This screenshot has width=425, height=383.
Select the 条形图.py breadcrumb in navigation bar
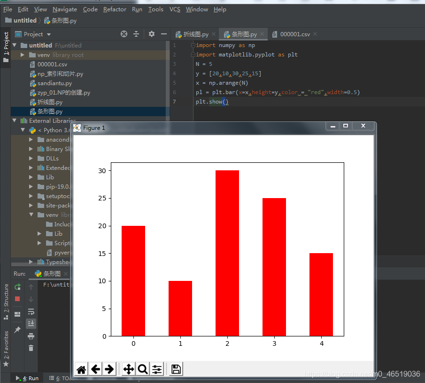pos(61,21)
